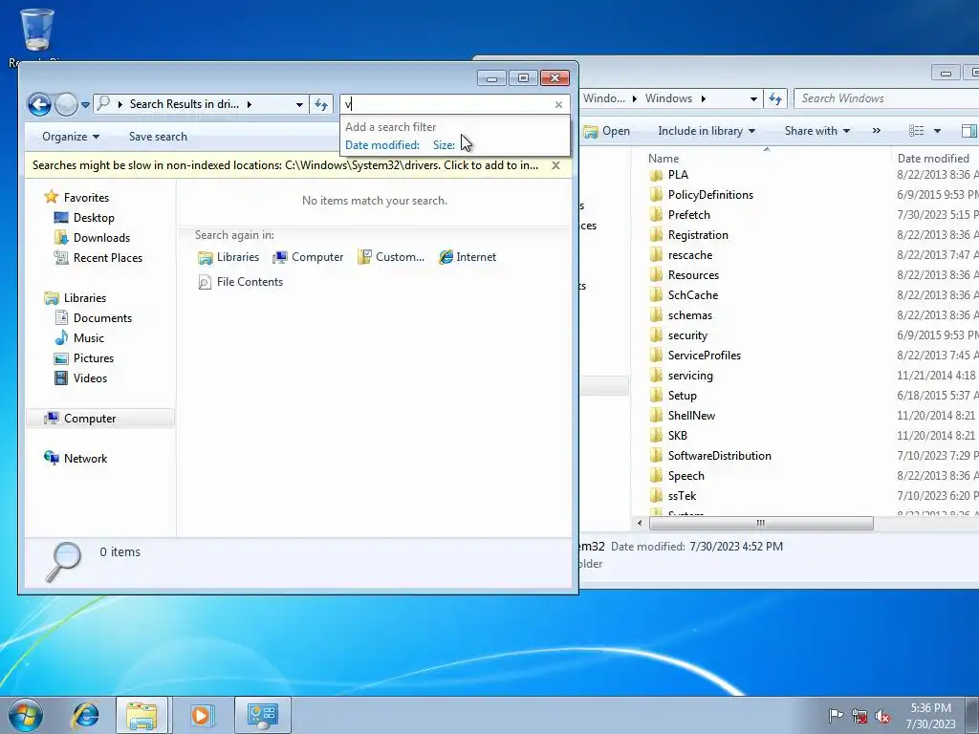Sort by the Date modified column header

(933, 158)
